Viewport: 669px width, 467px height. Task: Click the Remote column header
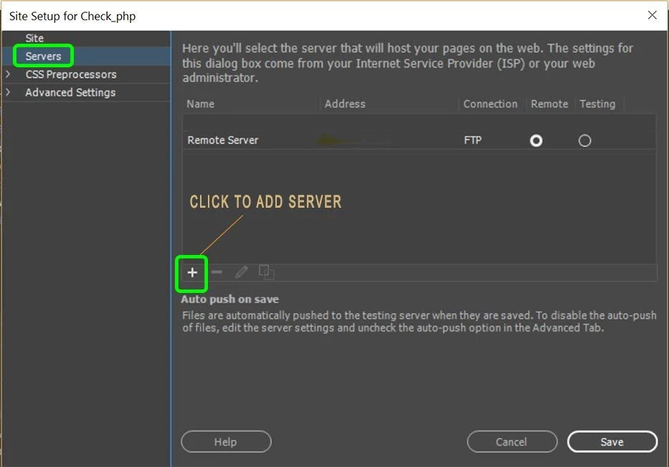coord(549,104)
